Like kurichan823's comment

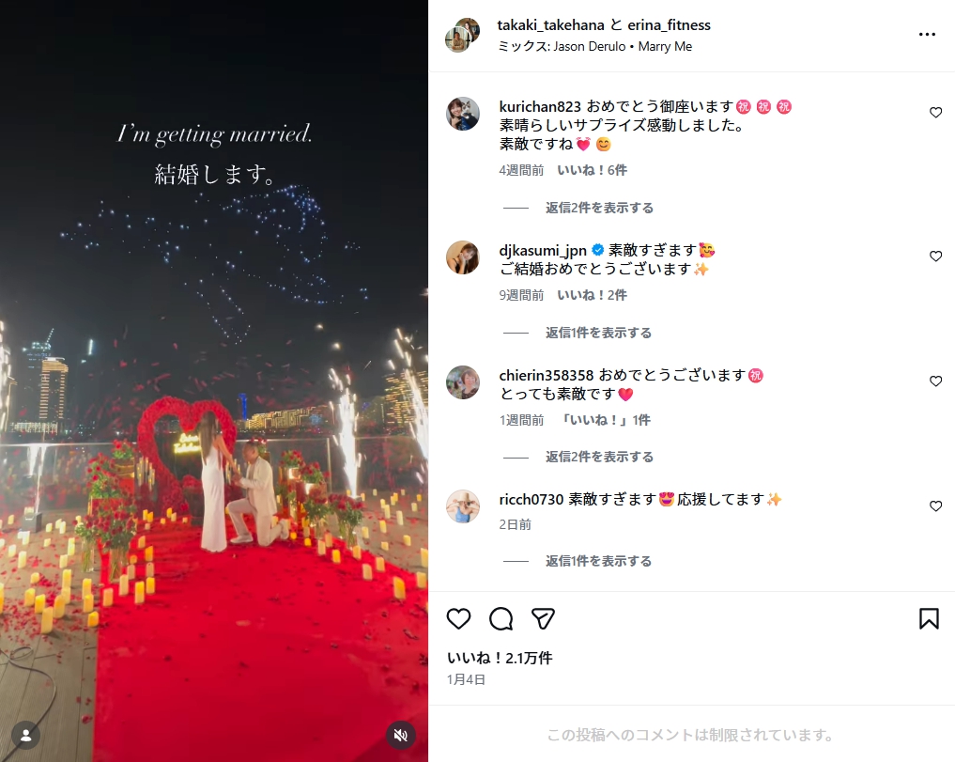coord(935,112)
